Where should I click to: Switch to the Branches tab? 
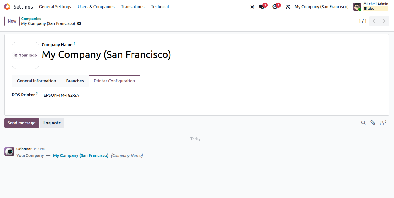pyautogui.click(x=75, y=81)
